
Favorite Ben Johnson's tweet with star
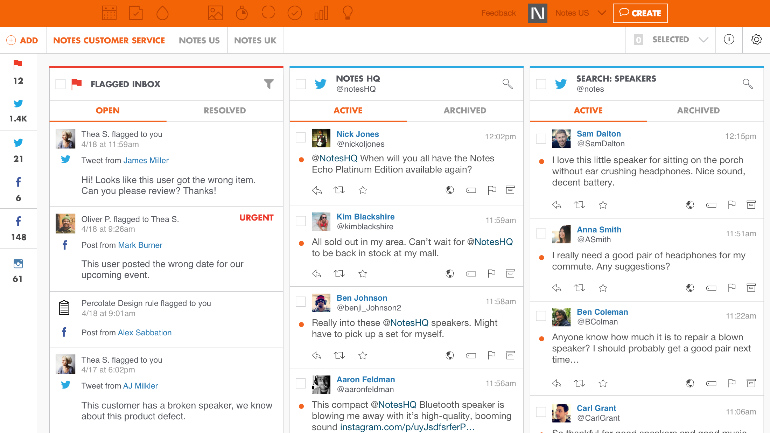363,355
